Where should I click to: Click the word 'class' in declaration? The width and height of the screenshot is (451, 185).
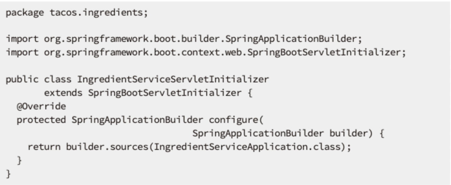[x=58, y=80]
